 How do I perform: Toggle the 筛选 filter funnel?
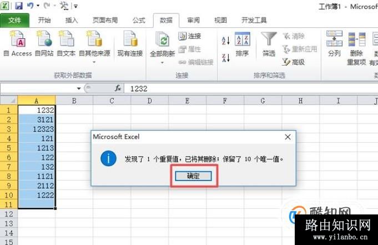(x=269, y=44)
